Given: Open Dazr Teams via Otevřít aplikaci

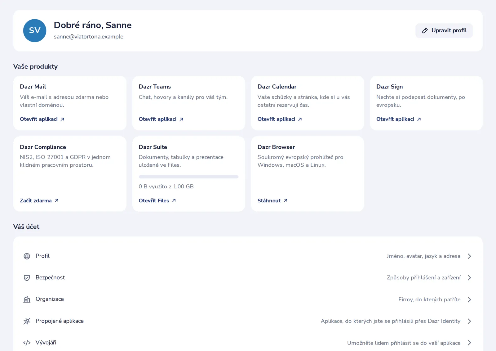Looking at the screenshot, I should coord(161,119).
